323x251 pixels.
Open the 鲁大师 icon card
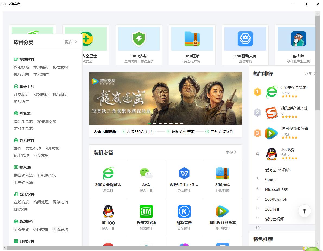(x=299, y=39)
